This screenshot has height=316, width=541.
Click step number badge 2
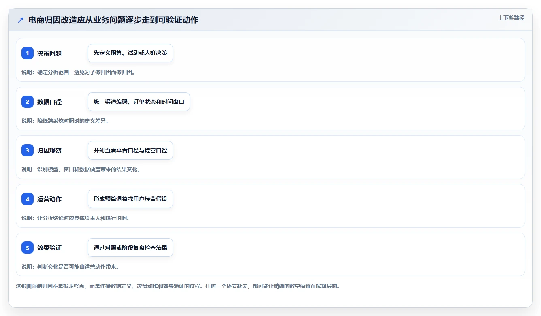(28, 102)
